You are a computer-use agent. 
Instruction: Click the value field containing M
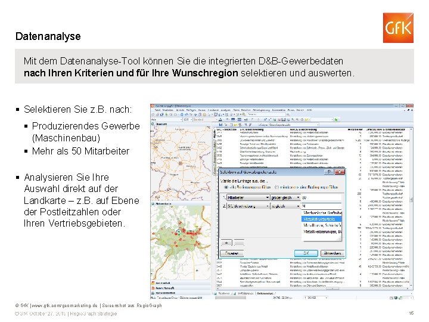click(x=322, y=206)
